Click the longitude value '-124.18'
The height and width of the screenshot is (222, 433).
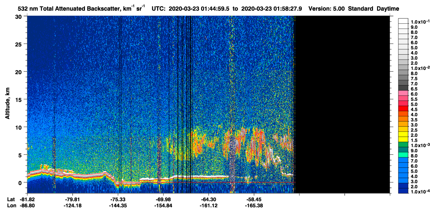point(73,206)
